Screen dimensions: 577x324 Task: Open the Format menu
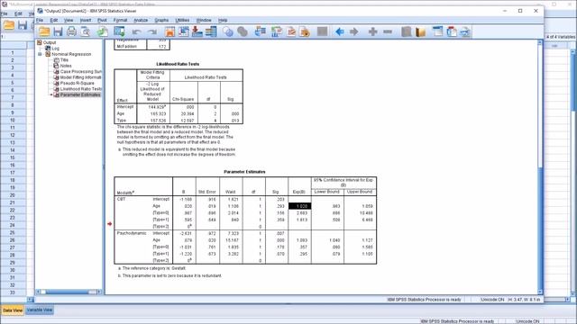tap(120, 20)
